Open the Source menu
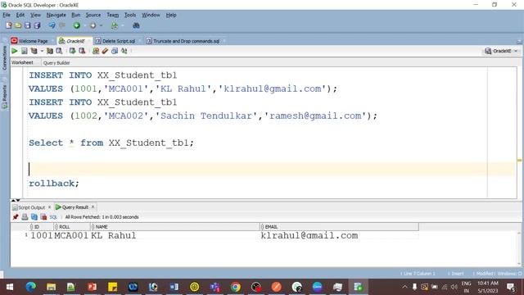Viewport: 524px width, 295px height. pos(93,15)
